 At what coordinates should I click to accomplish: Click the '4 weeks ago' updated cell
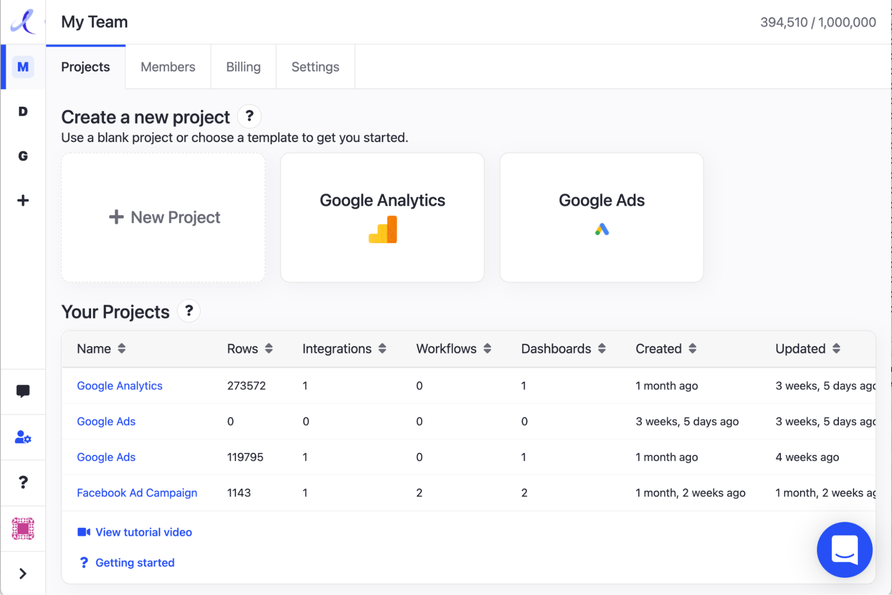tap(807, 457)
